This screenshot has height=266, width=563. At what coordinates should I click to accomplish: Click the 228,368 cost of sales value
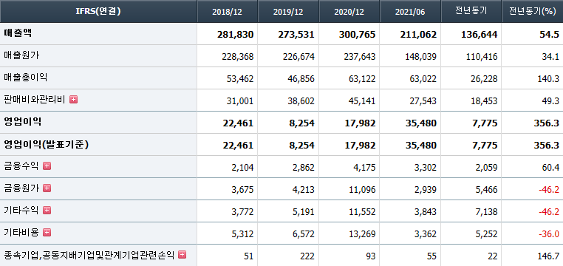point(238,57)
